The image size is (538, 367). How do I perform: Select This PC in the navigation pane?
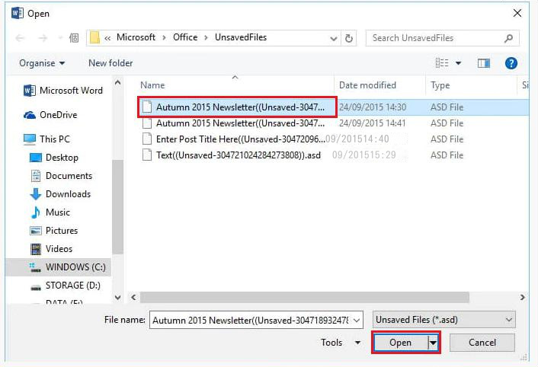tap(46, 139)
